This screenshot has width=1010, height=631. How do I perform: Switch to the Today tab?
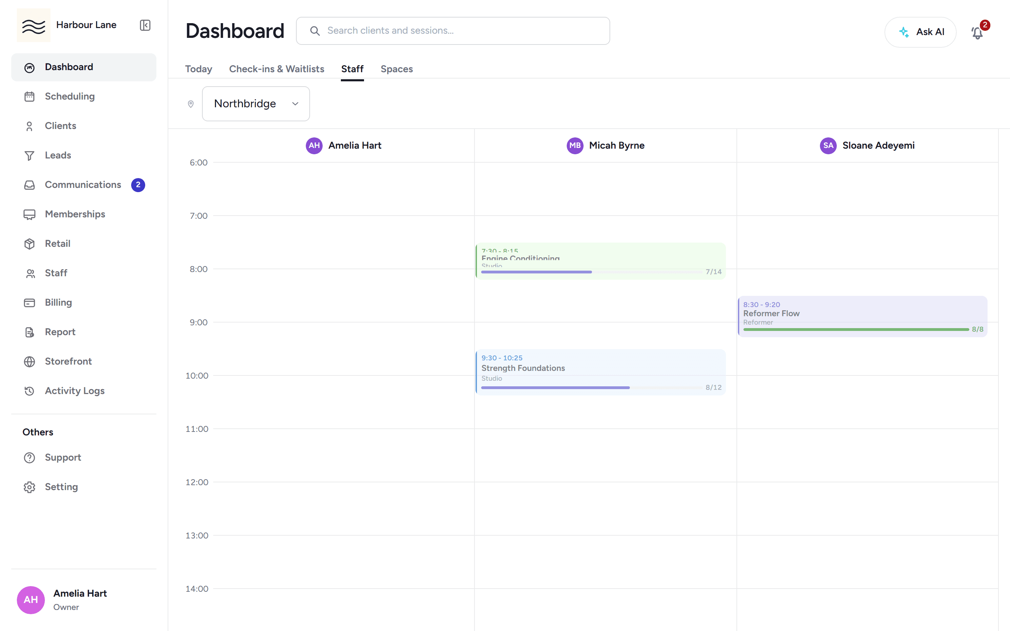click(198, 69)
